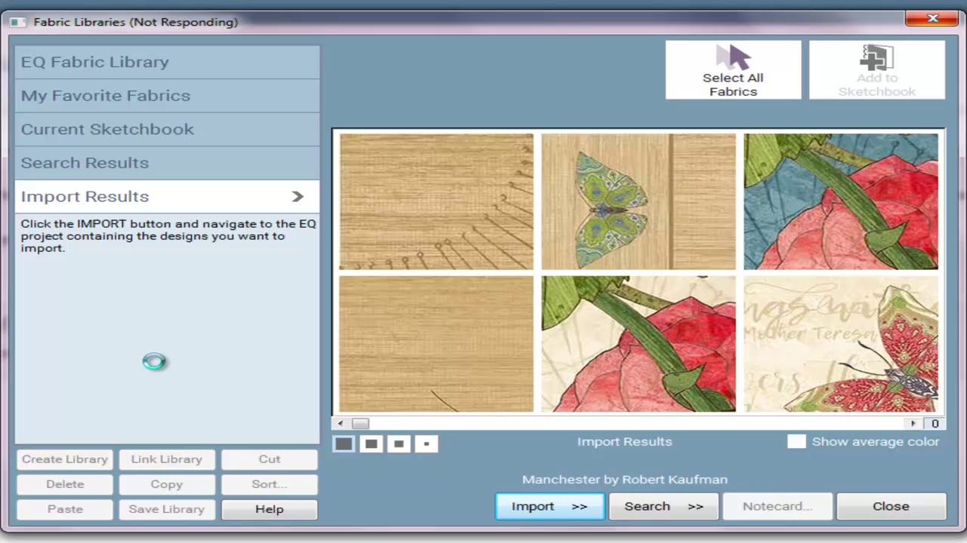The image size is (967, 543).
Task: Open the Search Results section
Action: tap(167, 163)
